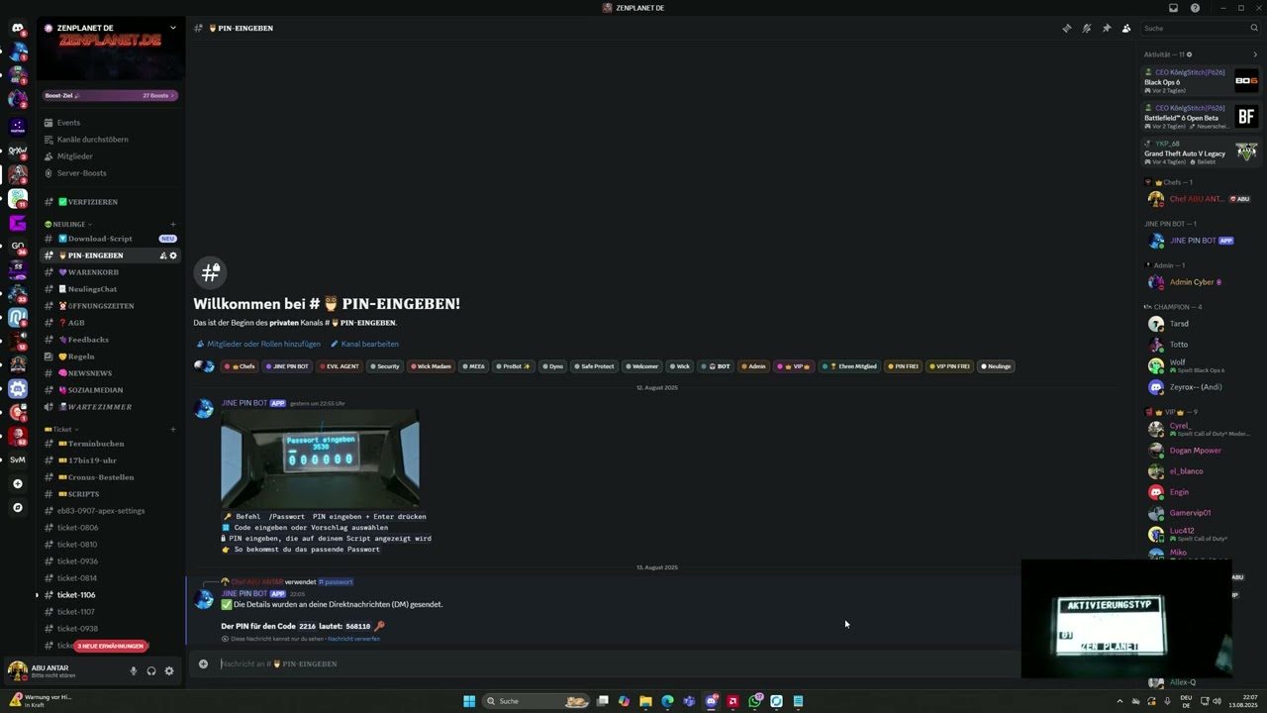Image resolution: width=1267 pixels, height=713 pixels.
Task: Click the 3 neue Erwähnungen button
Action: click(111, 646)
